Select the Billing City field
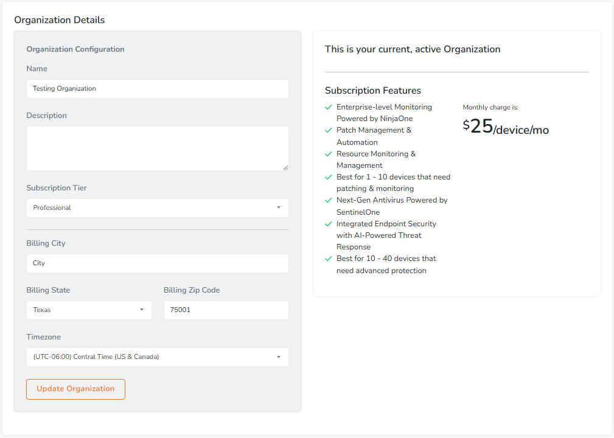The height and width of the screenshot is (438, 614). pyautogui.click(x=157, y=263)
